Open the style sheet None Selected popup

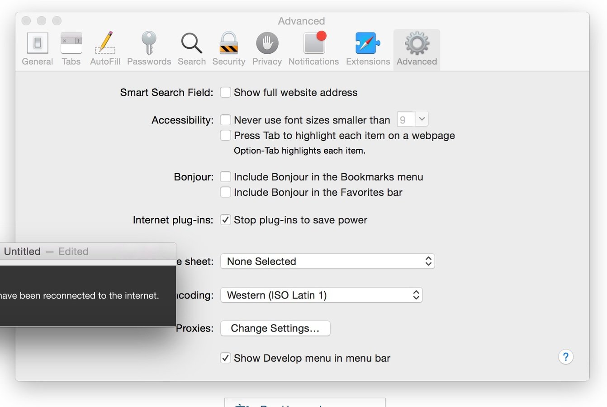pos(327,261)
